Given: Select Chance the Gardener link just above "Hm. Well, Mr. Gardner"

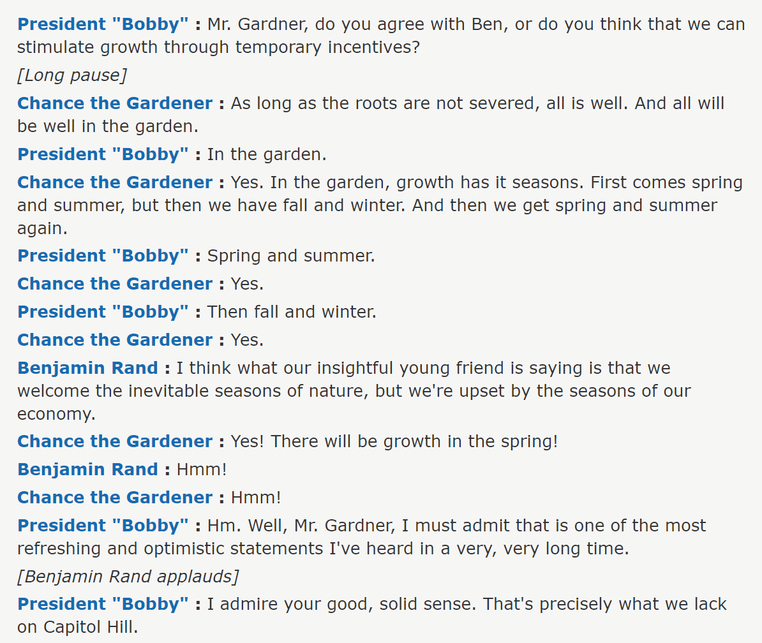Looking at the screenshot, I should (x=115, y=498).
